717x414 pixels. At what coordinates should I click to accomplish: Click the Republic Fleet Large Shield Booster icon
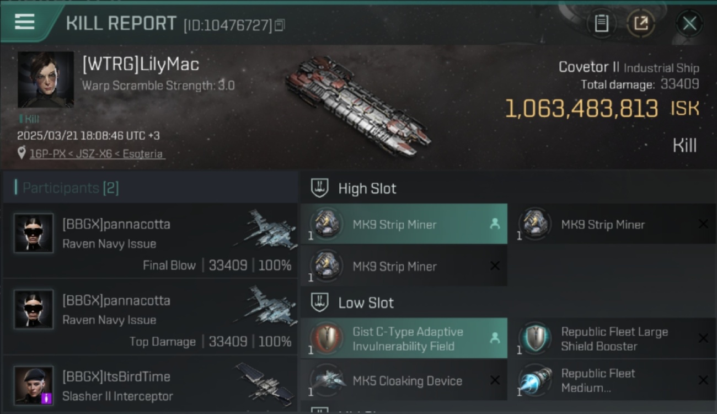coord(534,338)
